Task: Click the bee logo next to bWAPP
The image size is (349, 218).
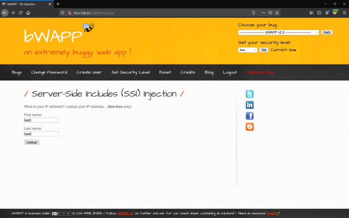Action: coord(88,27)
